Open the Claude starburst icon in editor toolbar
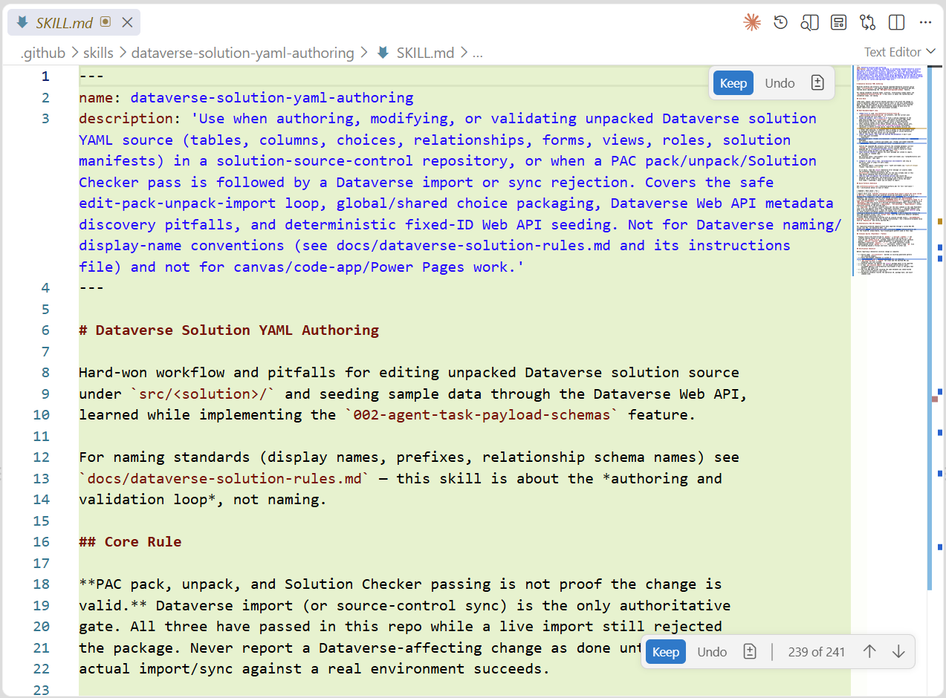 point(752,22)
